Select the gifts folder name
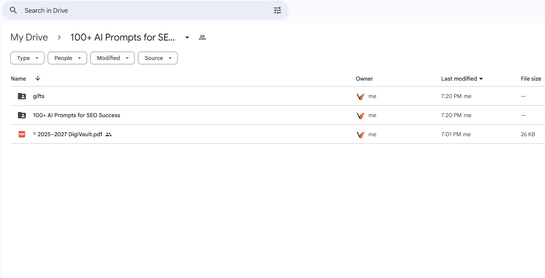The height and width of the screenshot is (278, 545). pos(39,96)
